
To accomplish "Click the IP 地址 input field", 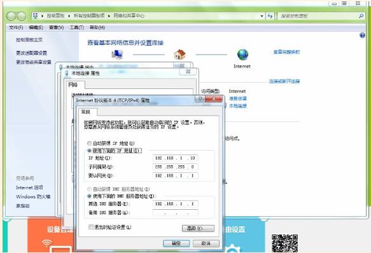I will coord(176,158).
